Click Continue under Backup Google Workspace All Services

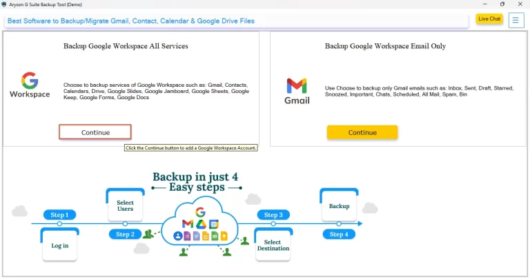pyautogui.click(x=95, y=132)
